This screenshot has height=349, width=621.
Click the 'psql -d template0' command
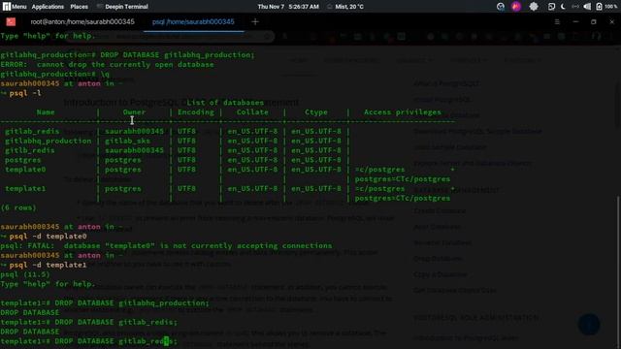tap(48, 237)
